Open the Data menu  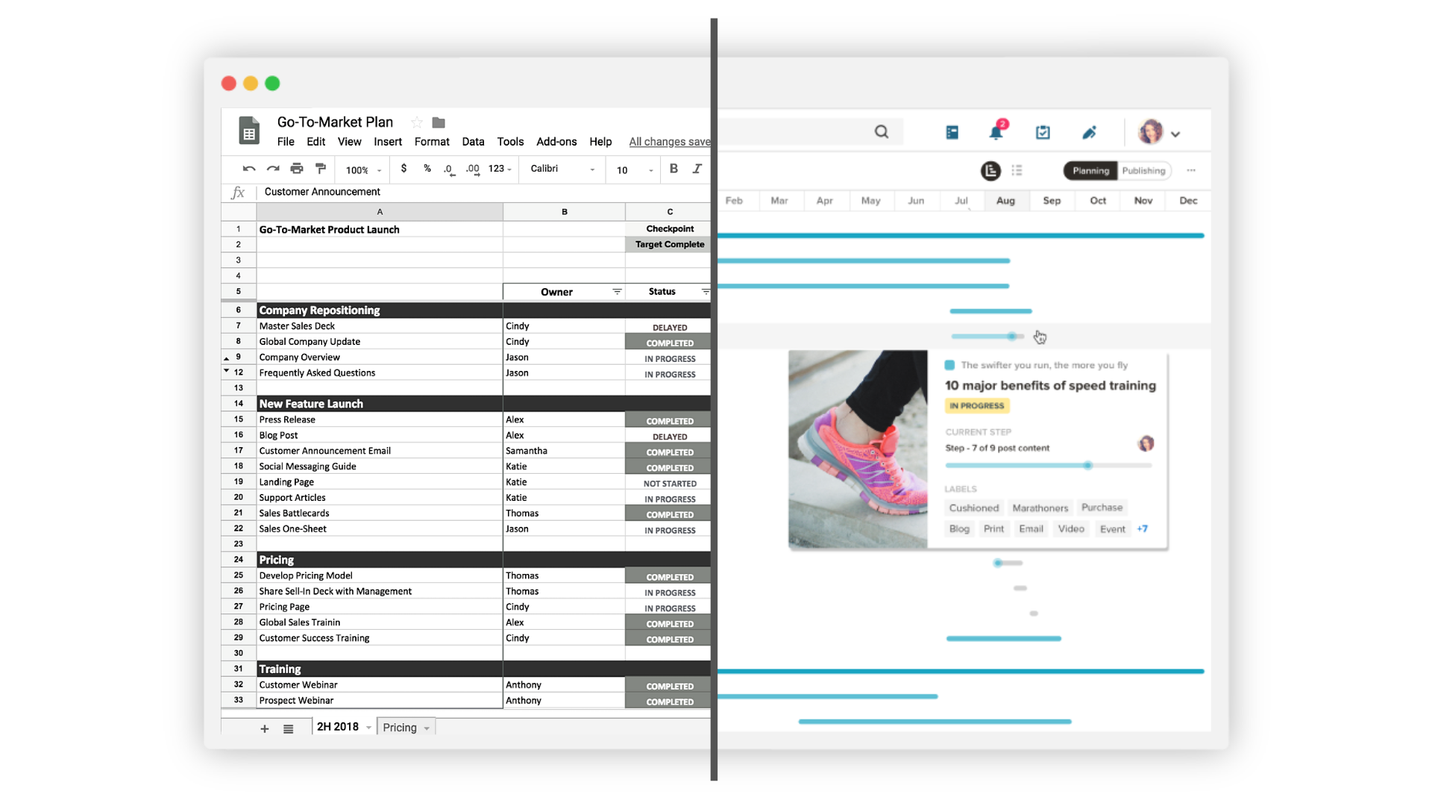click(473, 142)
